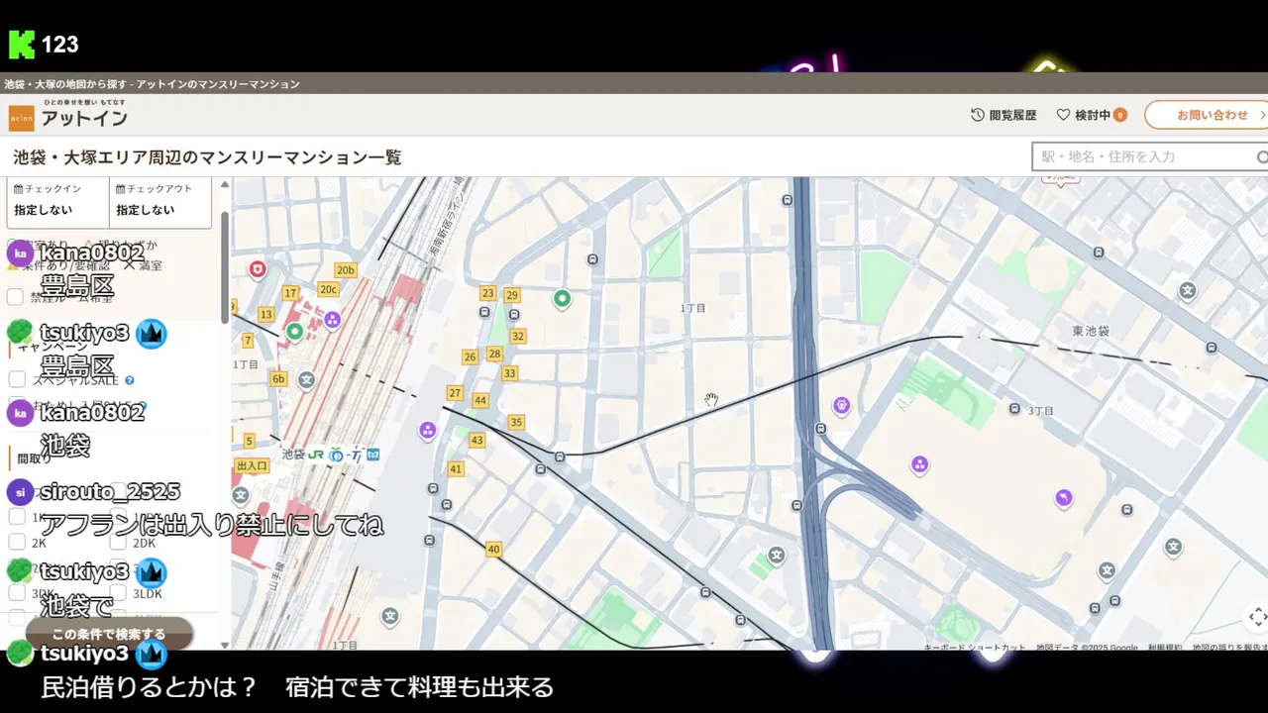Click exit 26 yellow marker
Image resolution: width=1268 pixels, height=713 pixels.
pyautogui.click(x=470, y=357)
